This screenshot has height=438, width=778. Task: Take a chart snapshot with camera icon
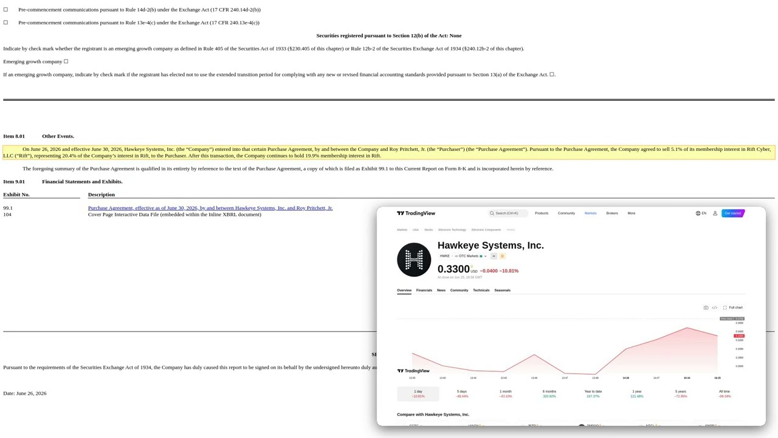tap(706, 308)
